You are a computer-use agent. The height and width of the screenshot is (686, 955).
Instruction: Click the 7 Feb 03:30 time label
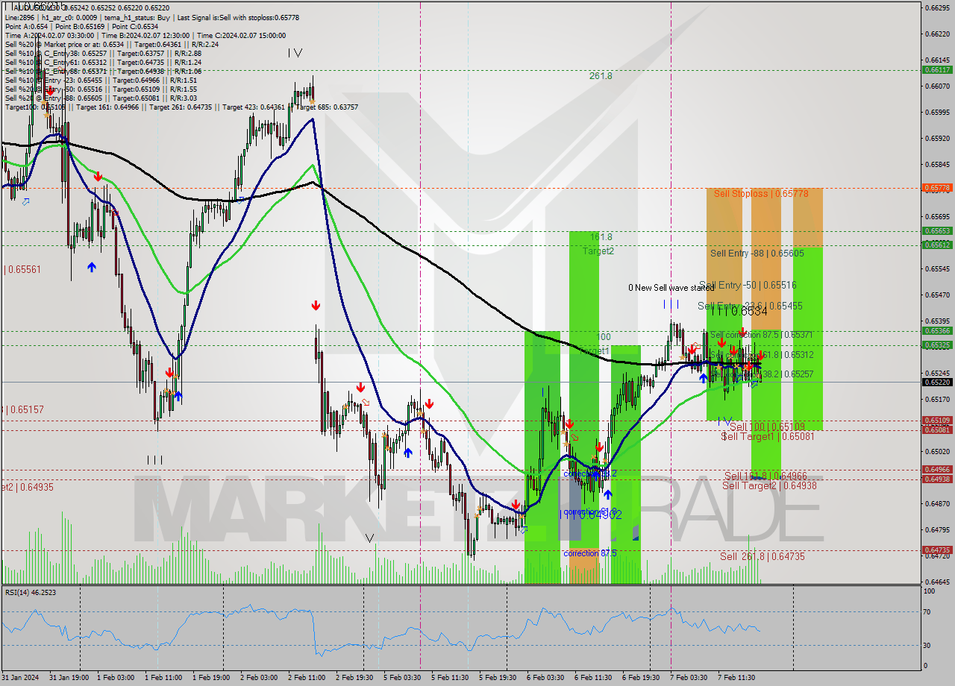[x=689, y=678]
